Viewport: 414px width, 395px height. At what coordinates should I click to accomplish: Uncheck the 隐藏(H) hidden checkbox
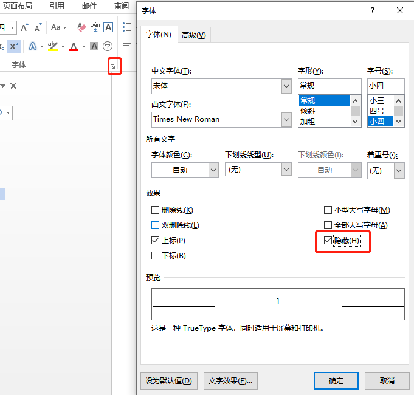(328, 241)
